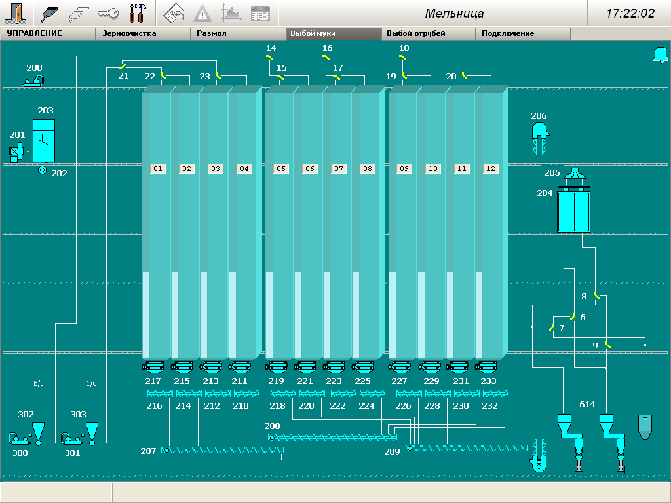Switch to the Выбой отрубей tab
The height and width of the screenshot is (503, 671).
[416, 33]
